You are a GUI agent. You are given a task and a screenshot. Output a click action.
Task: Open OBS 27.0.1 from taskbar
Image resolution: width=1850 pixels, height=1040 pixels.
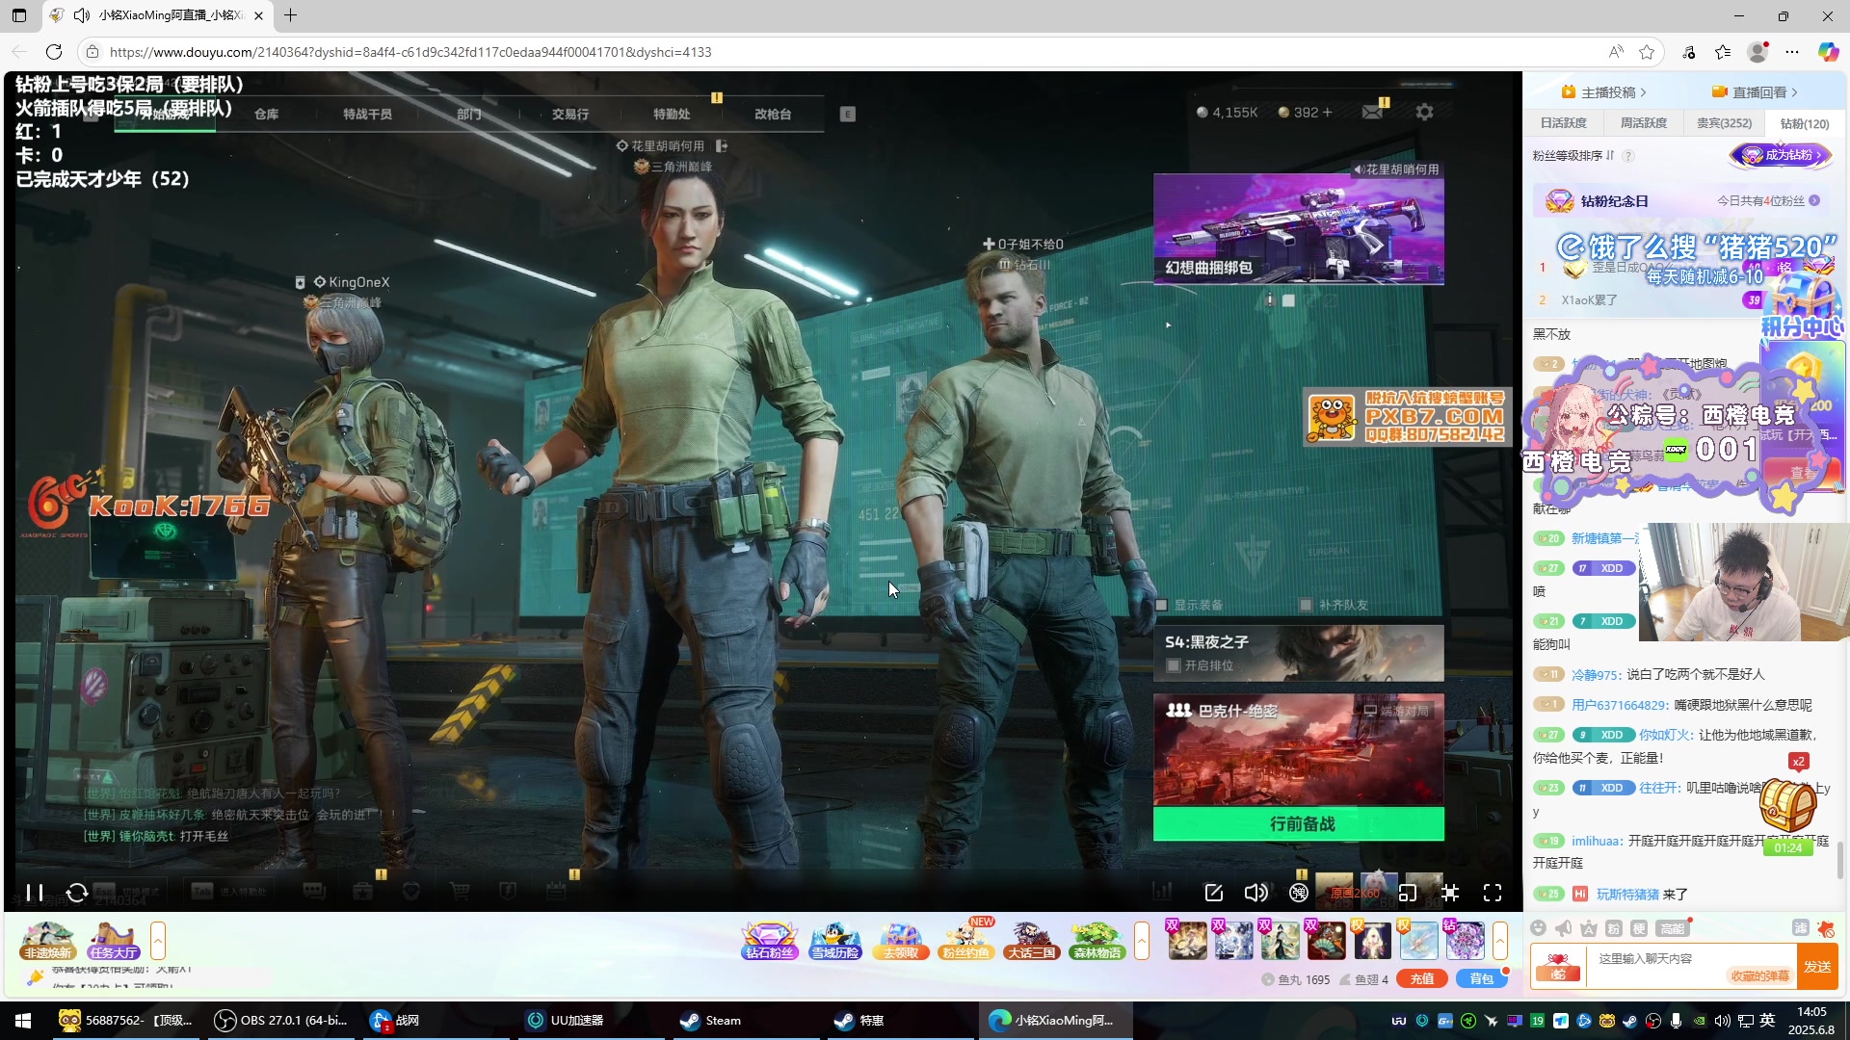pos(280,1021)
